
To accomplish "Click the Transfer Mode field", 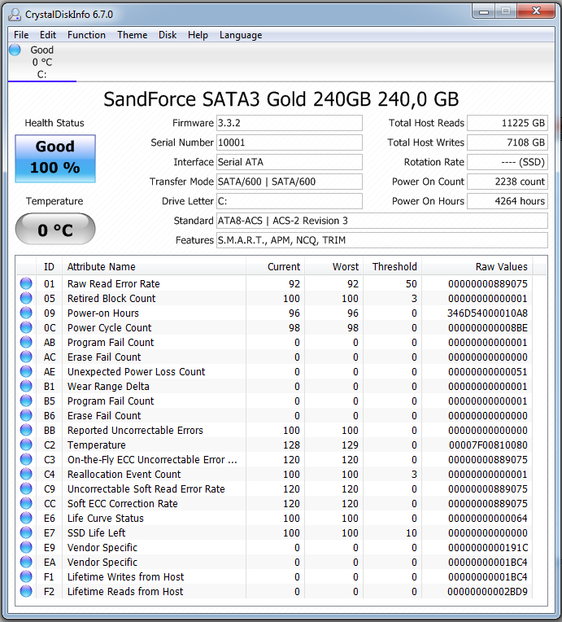I will [x=290, y=182].
